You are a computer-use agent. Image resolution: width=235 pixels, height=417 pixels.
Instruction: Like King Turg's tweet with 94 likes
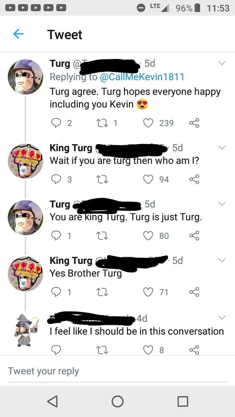148,179
